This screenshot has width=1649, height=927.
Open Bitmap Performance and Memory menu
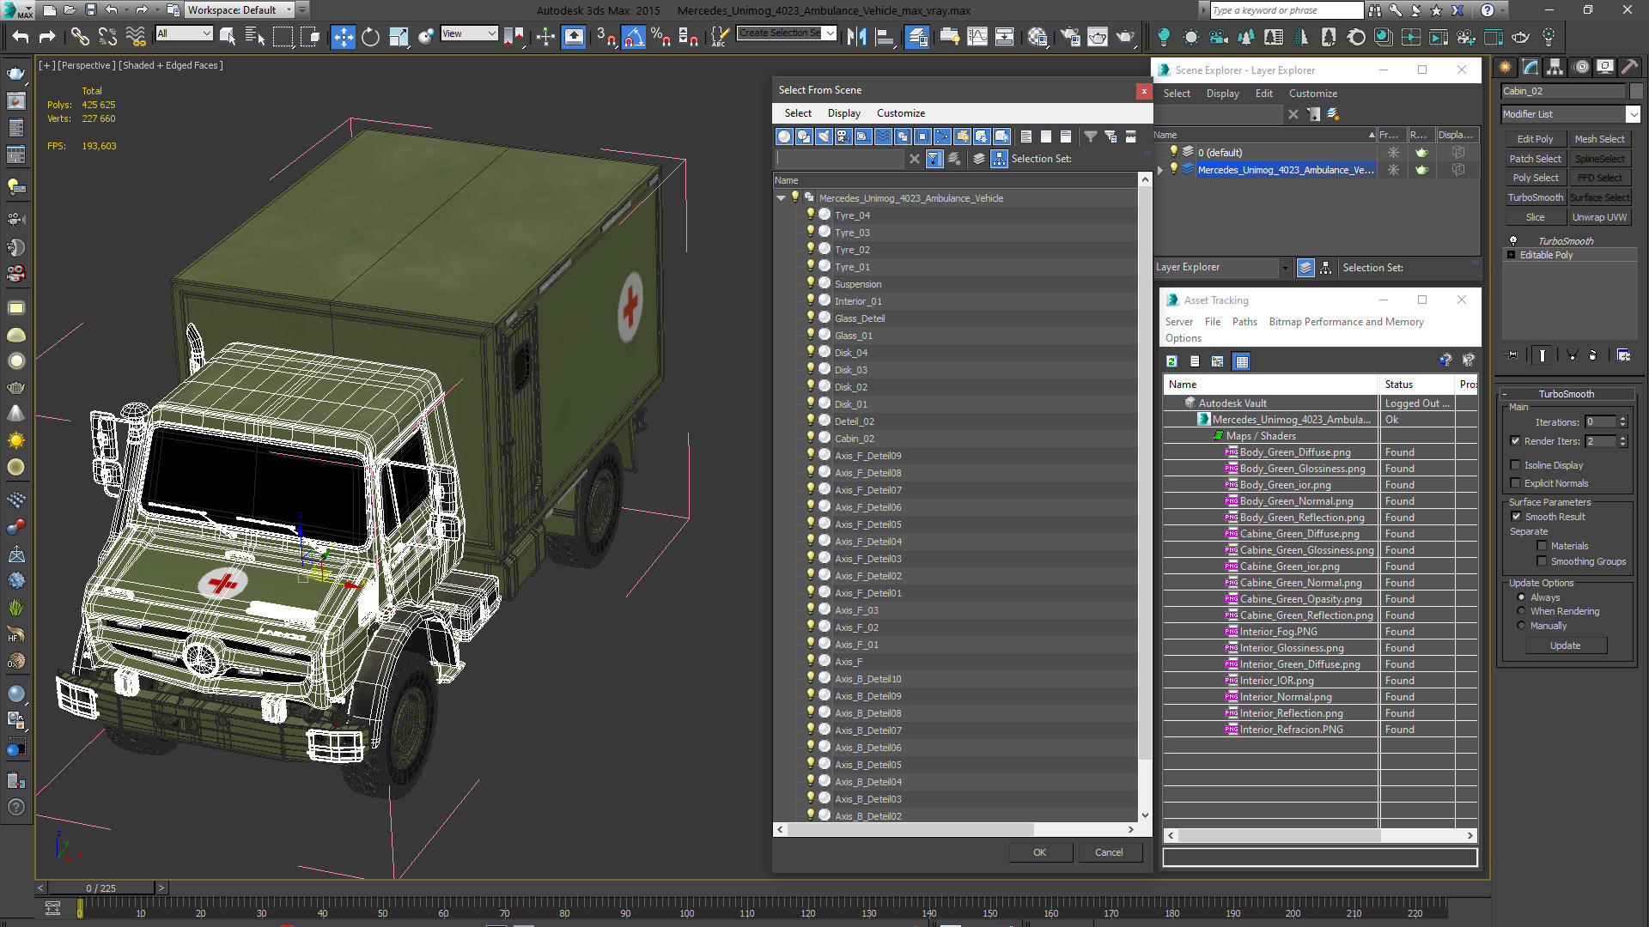point(1346,322)
